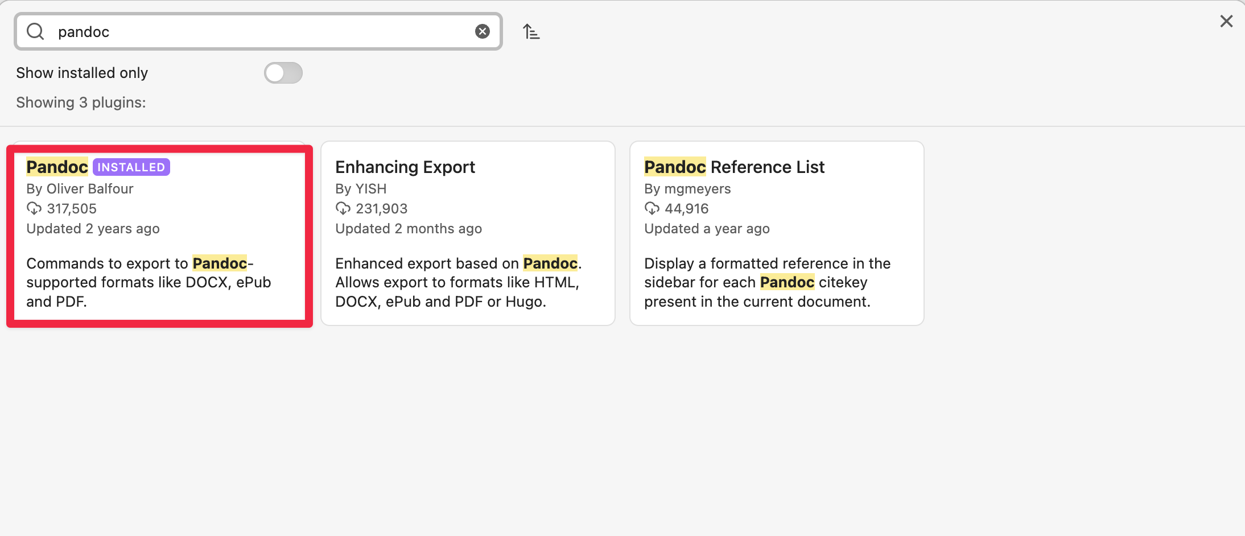Close the community plugins browser
The image size is (1245, 536).
pos(1226,22)
